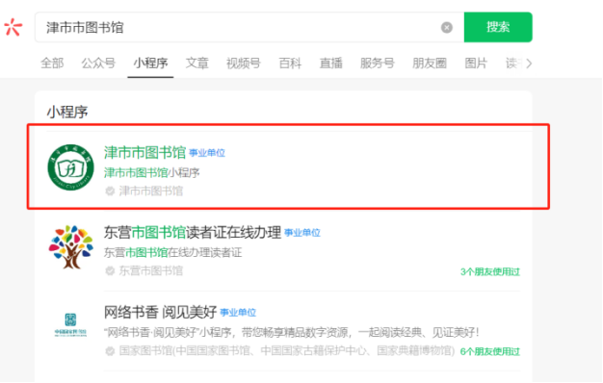
Task: Click the grey publisher name 东营市图书馆
Action: click(x=150, y=270)
